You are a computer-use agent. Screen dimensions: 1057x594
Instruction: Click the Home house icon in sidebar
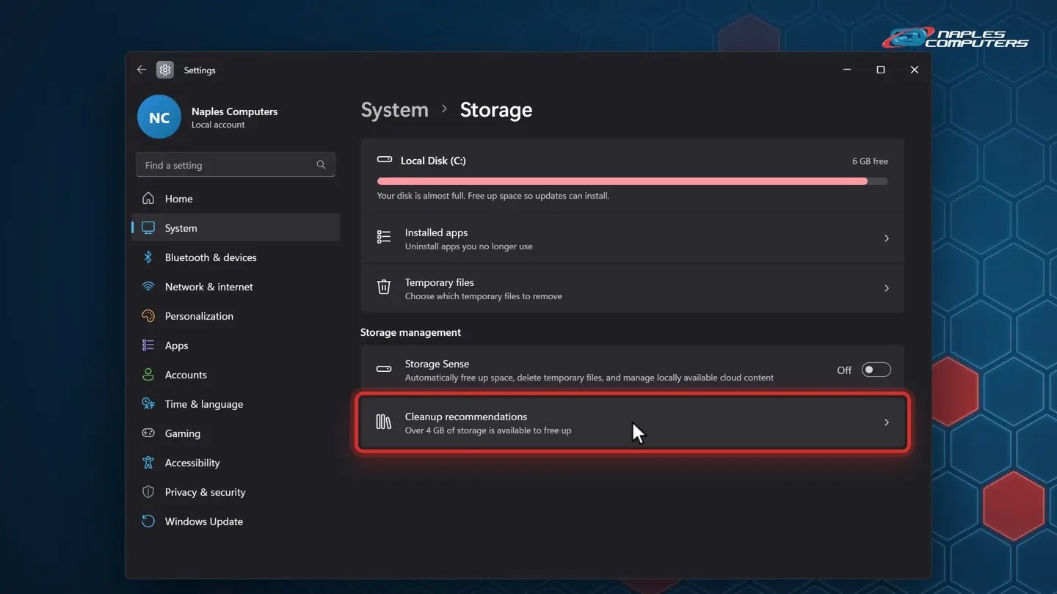[x=148, y=199]
